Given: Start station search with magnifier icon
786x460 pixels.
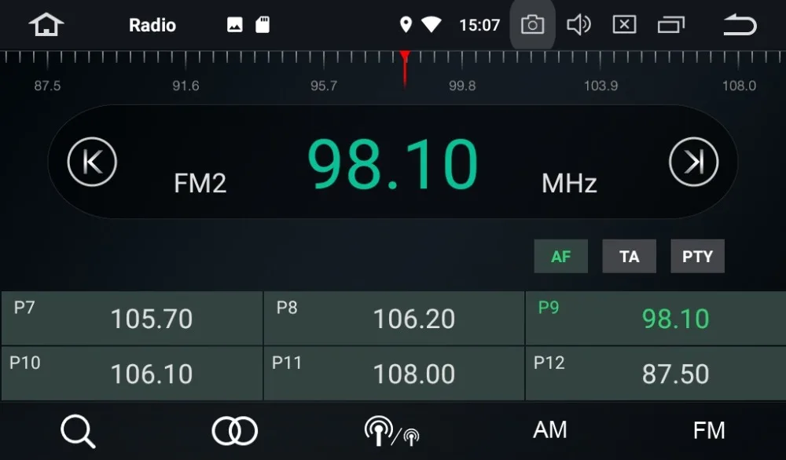Looking at the screenshot, I should pyautogui.click(x=78, y=431).
